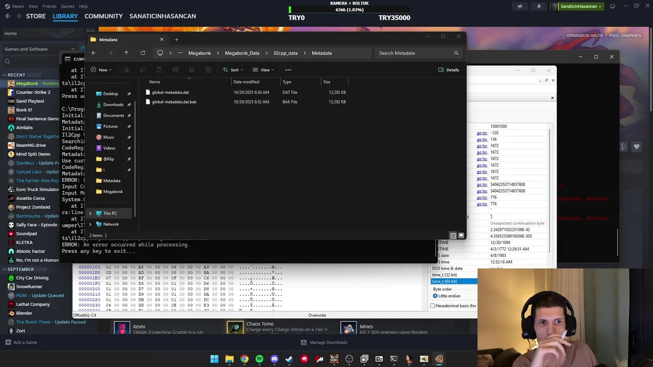The height and width of the screenshot is (367, 653).
Task: Open the @Klip folder in sidebar
Action: (x=108, y=159)
